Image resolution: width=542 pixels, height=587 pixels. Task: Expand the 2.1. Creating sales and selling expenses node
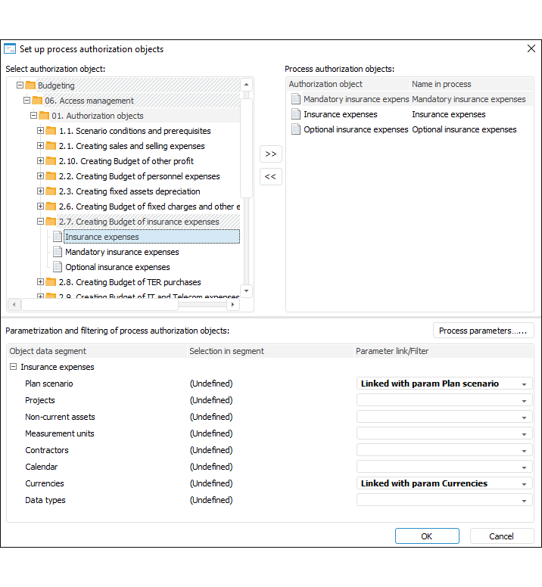tap(41, 146)
